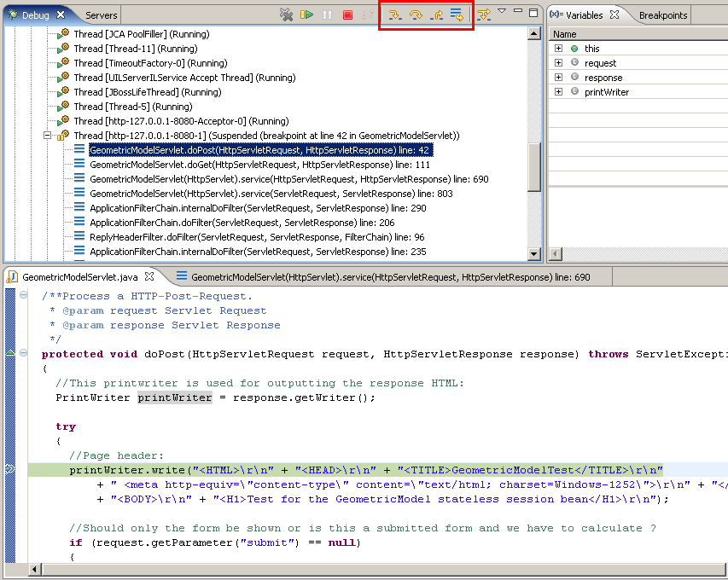
Task: Click Debug tree scroll up arrow
Action: coord(534,33)
